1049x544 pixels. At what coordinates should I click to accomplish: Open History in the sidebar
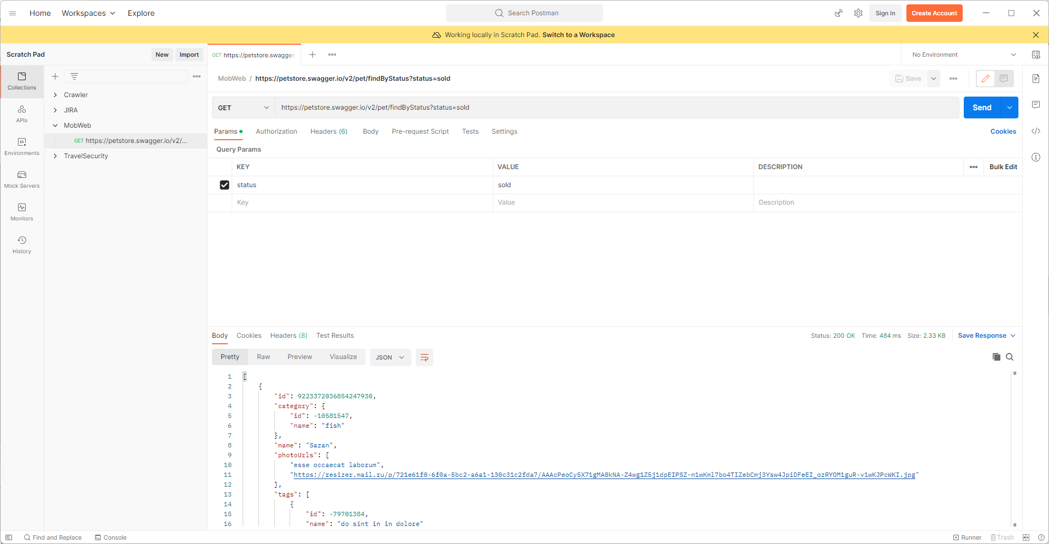(x=22, y=245)
